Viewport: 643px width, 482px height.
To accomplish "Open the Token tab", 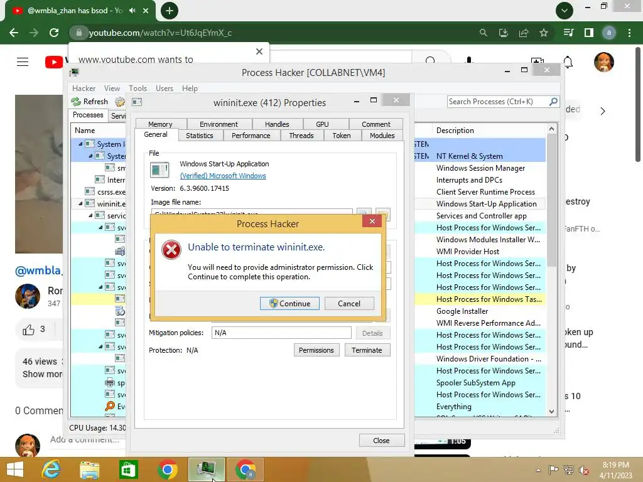I will (x=342, y=136).
